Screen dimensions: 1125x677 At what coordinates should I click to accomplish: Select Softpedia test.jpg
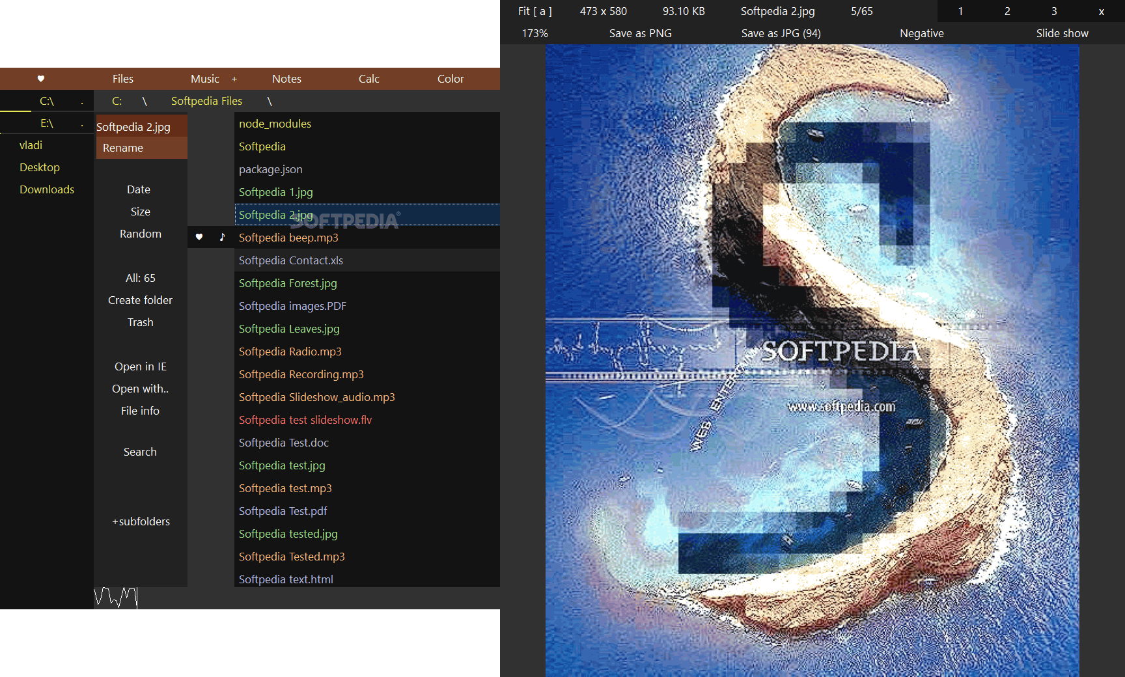[x=367, y=465]
